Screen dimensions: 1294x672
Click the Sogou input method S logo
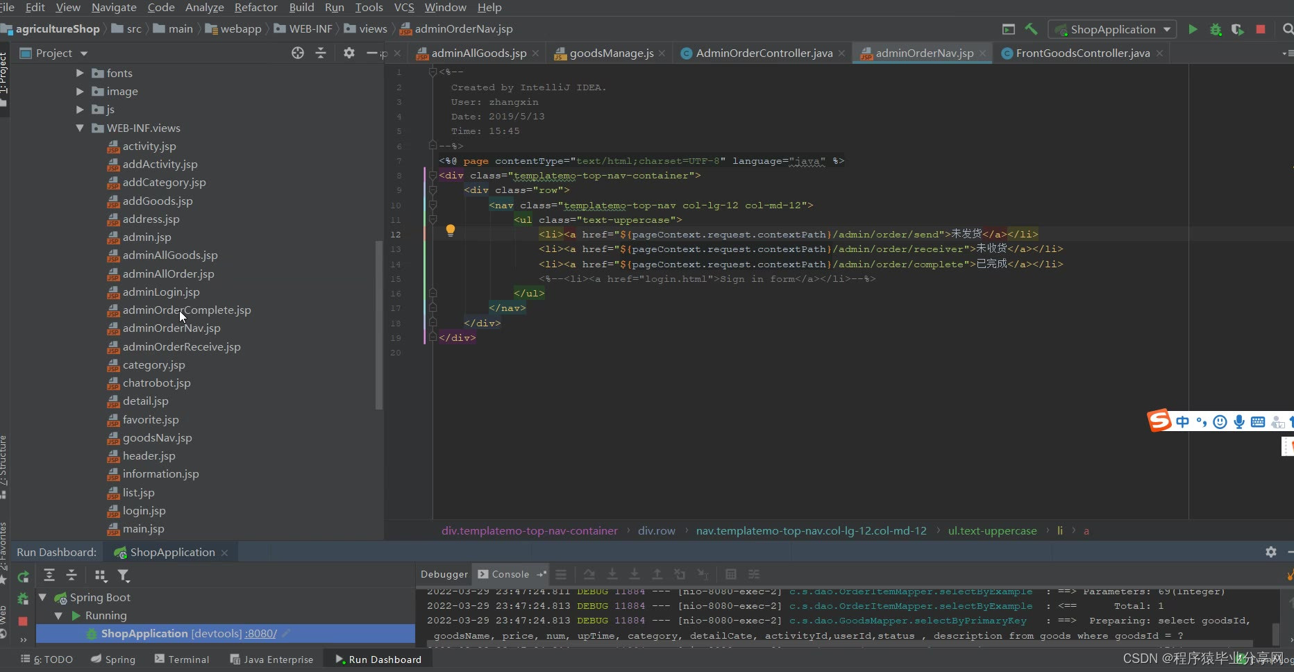pos(1159,421)
